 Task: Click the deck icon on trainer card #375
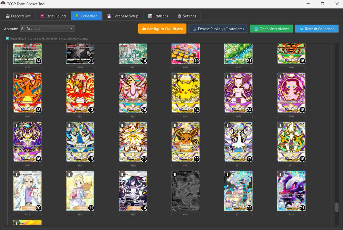122,175
